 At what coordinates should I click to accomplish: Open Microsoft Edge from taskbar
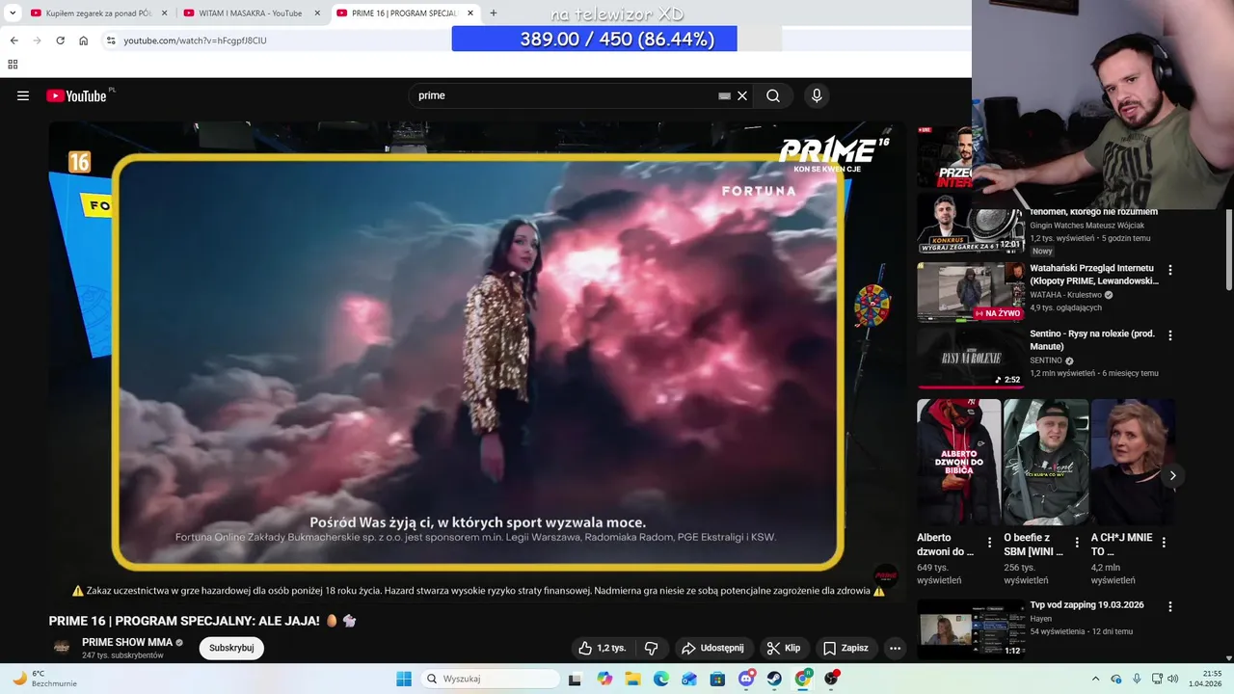coord(660,679)
